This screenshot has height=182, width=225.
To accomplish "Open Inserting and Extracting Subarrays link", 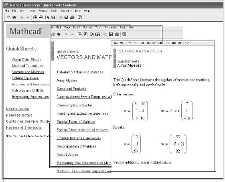I will pos(82,113).
